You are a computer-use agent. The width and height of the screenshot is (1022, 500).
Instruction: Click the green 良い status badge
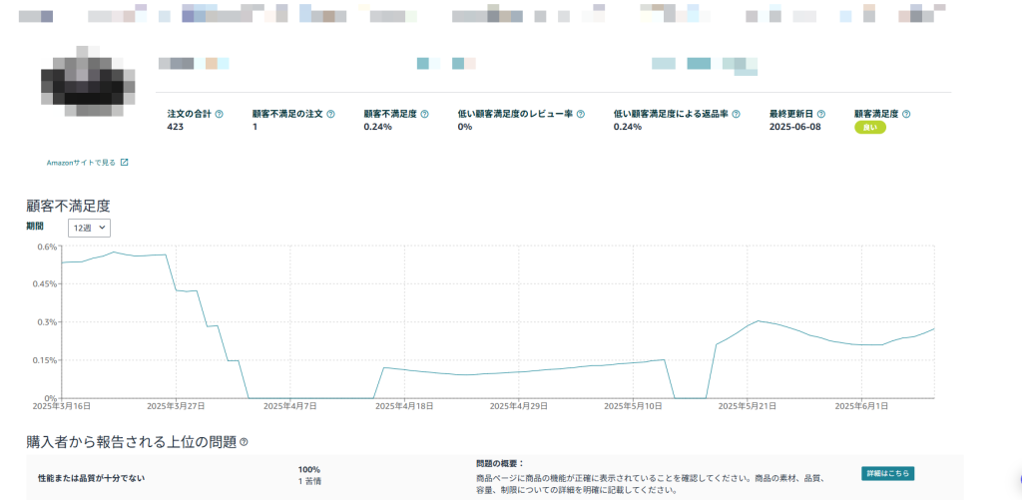[870, 127]
